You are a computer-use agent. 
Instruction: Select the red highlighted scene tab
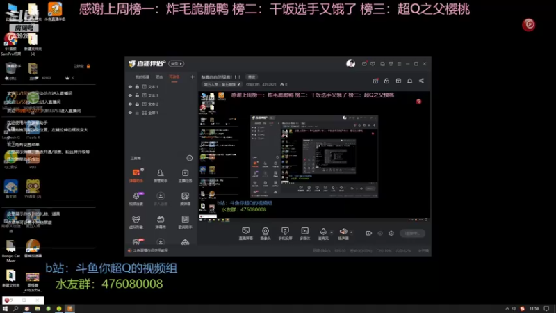click(174, 77)
